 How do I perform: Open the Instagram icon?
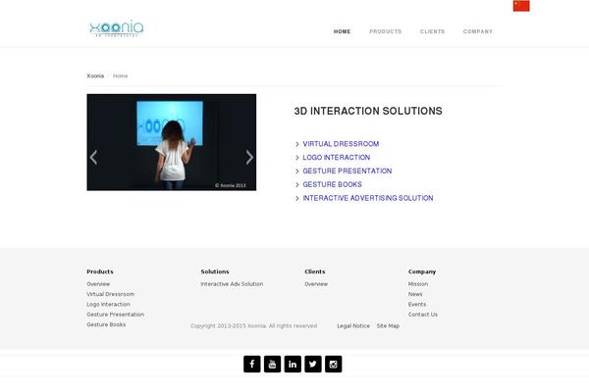[x=333, y=364]
